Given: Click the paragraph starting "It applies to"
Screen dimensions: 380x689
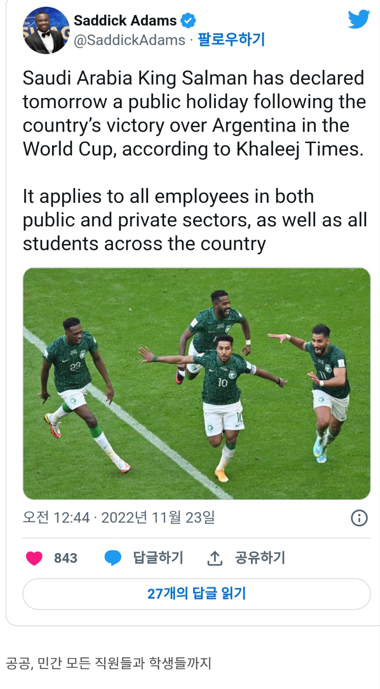Looking at the screenshot, I should (194, 220).
